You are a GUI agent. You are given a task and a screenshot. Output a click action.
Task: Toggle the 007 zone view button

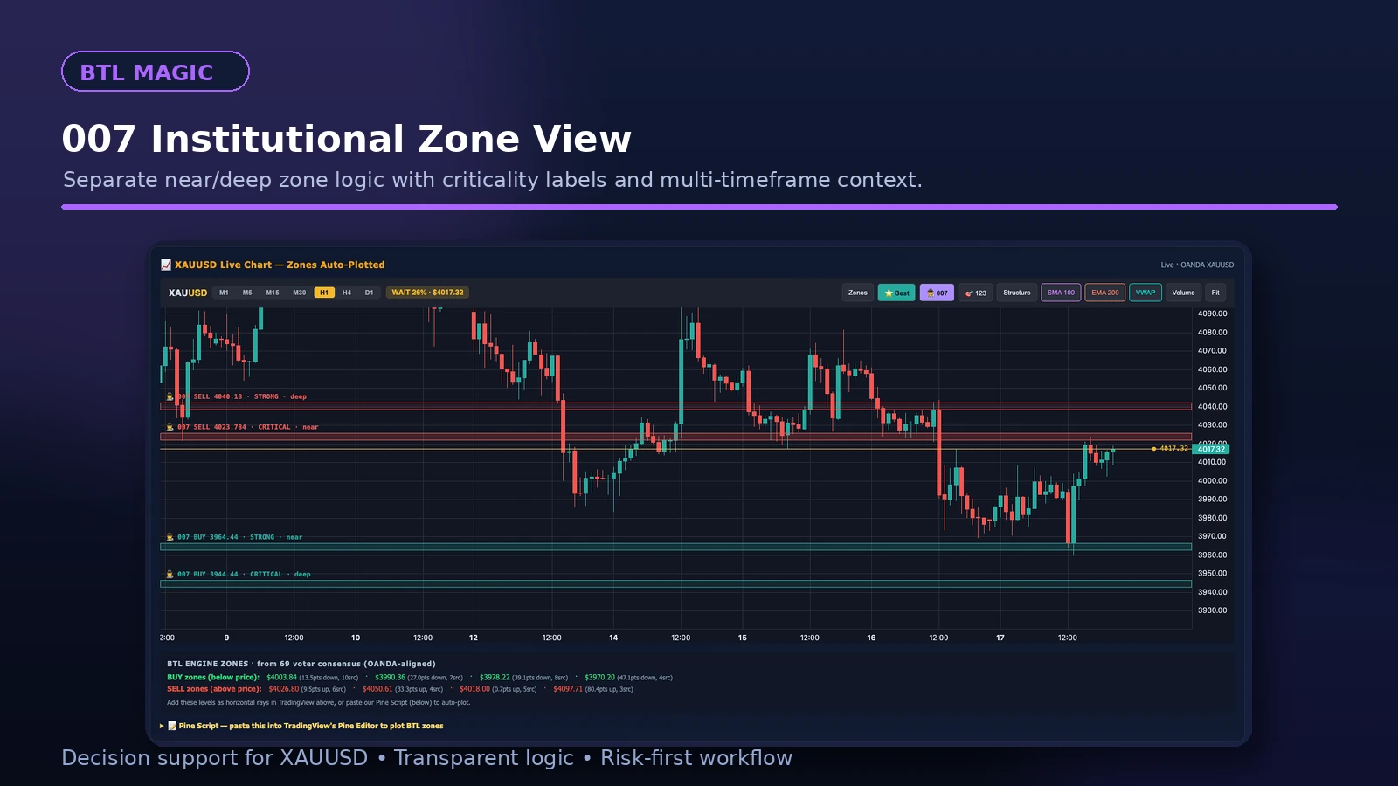pyautogui.click(x=937, y=293)
